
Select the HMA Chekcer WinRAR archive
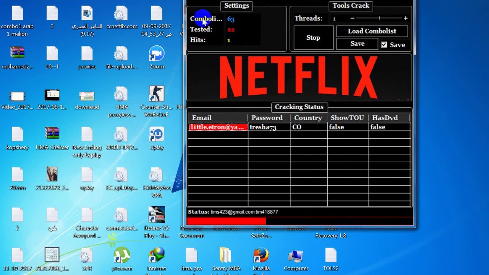point(52,138)
